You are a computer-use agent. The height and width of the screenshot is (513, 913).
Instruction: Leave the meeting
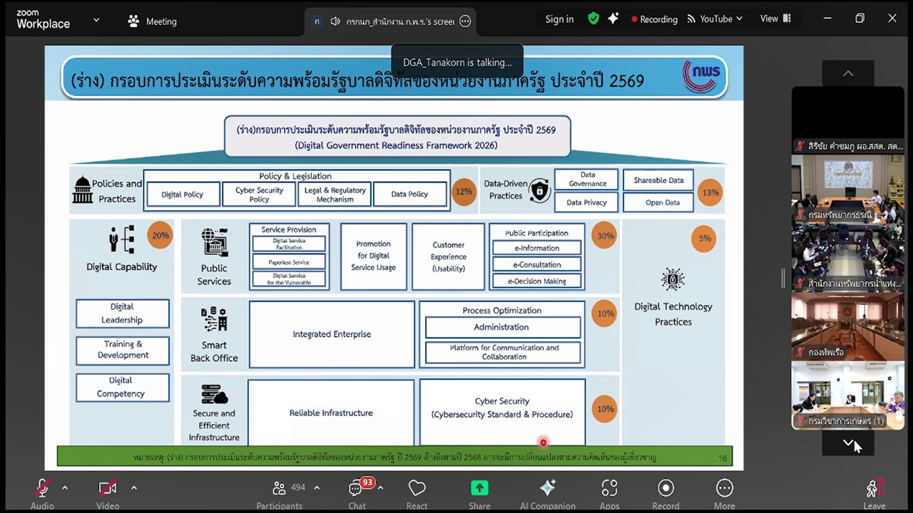874,493
